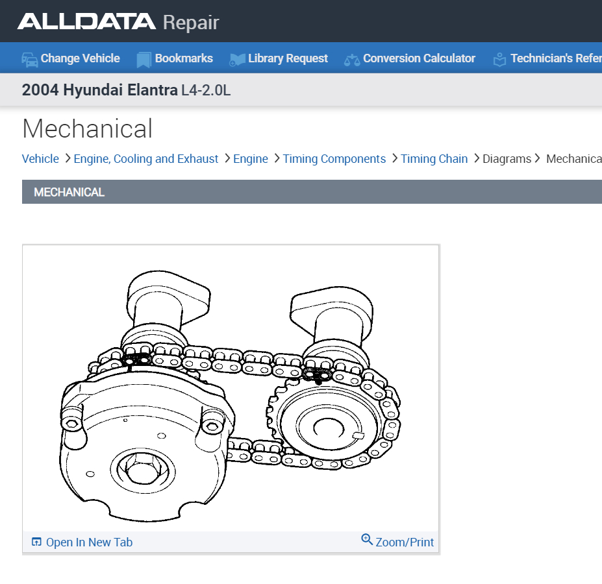Open the Conversion Calculator

[x=420, y=58]
